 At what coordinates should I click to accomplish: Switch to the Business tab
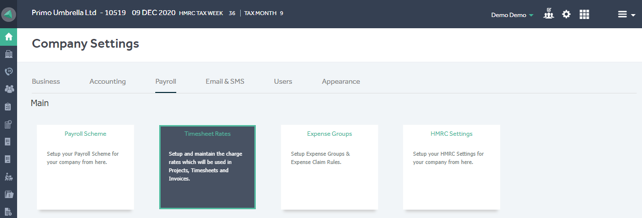pyautogui.click(x=46, y=81)
